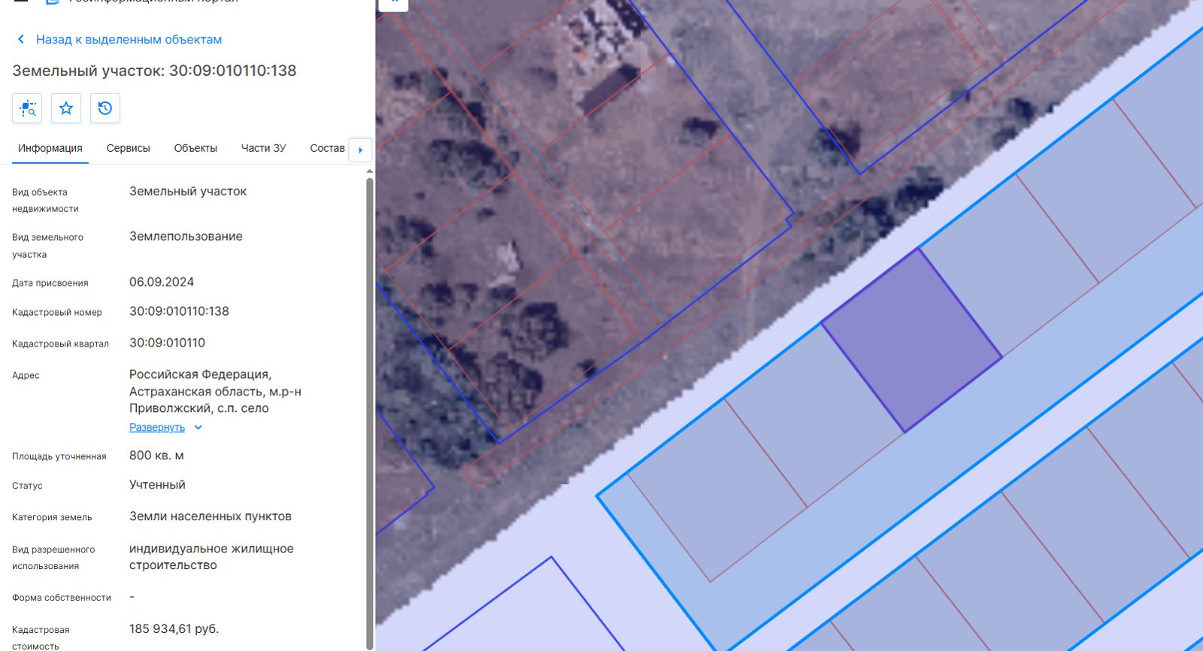Click the tabs scroll-right arrow button
The width and height of the screenshot is (1203, 651).
pyautogui.click(x=361, y=150)
